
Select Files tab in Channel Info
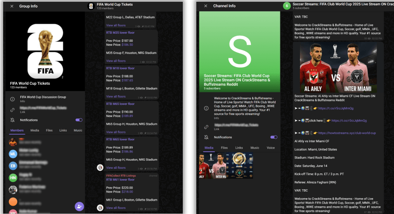[x=224, y=148]
